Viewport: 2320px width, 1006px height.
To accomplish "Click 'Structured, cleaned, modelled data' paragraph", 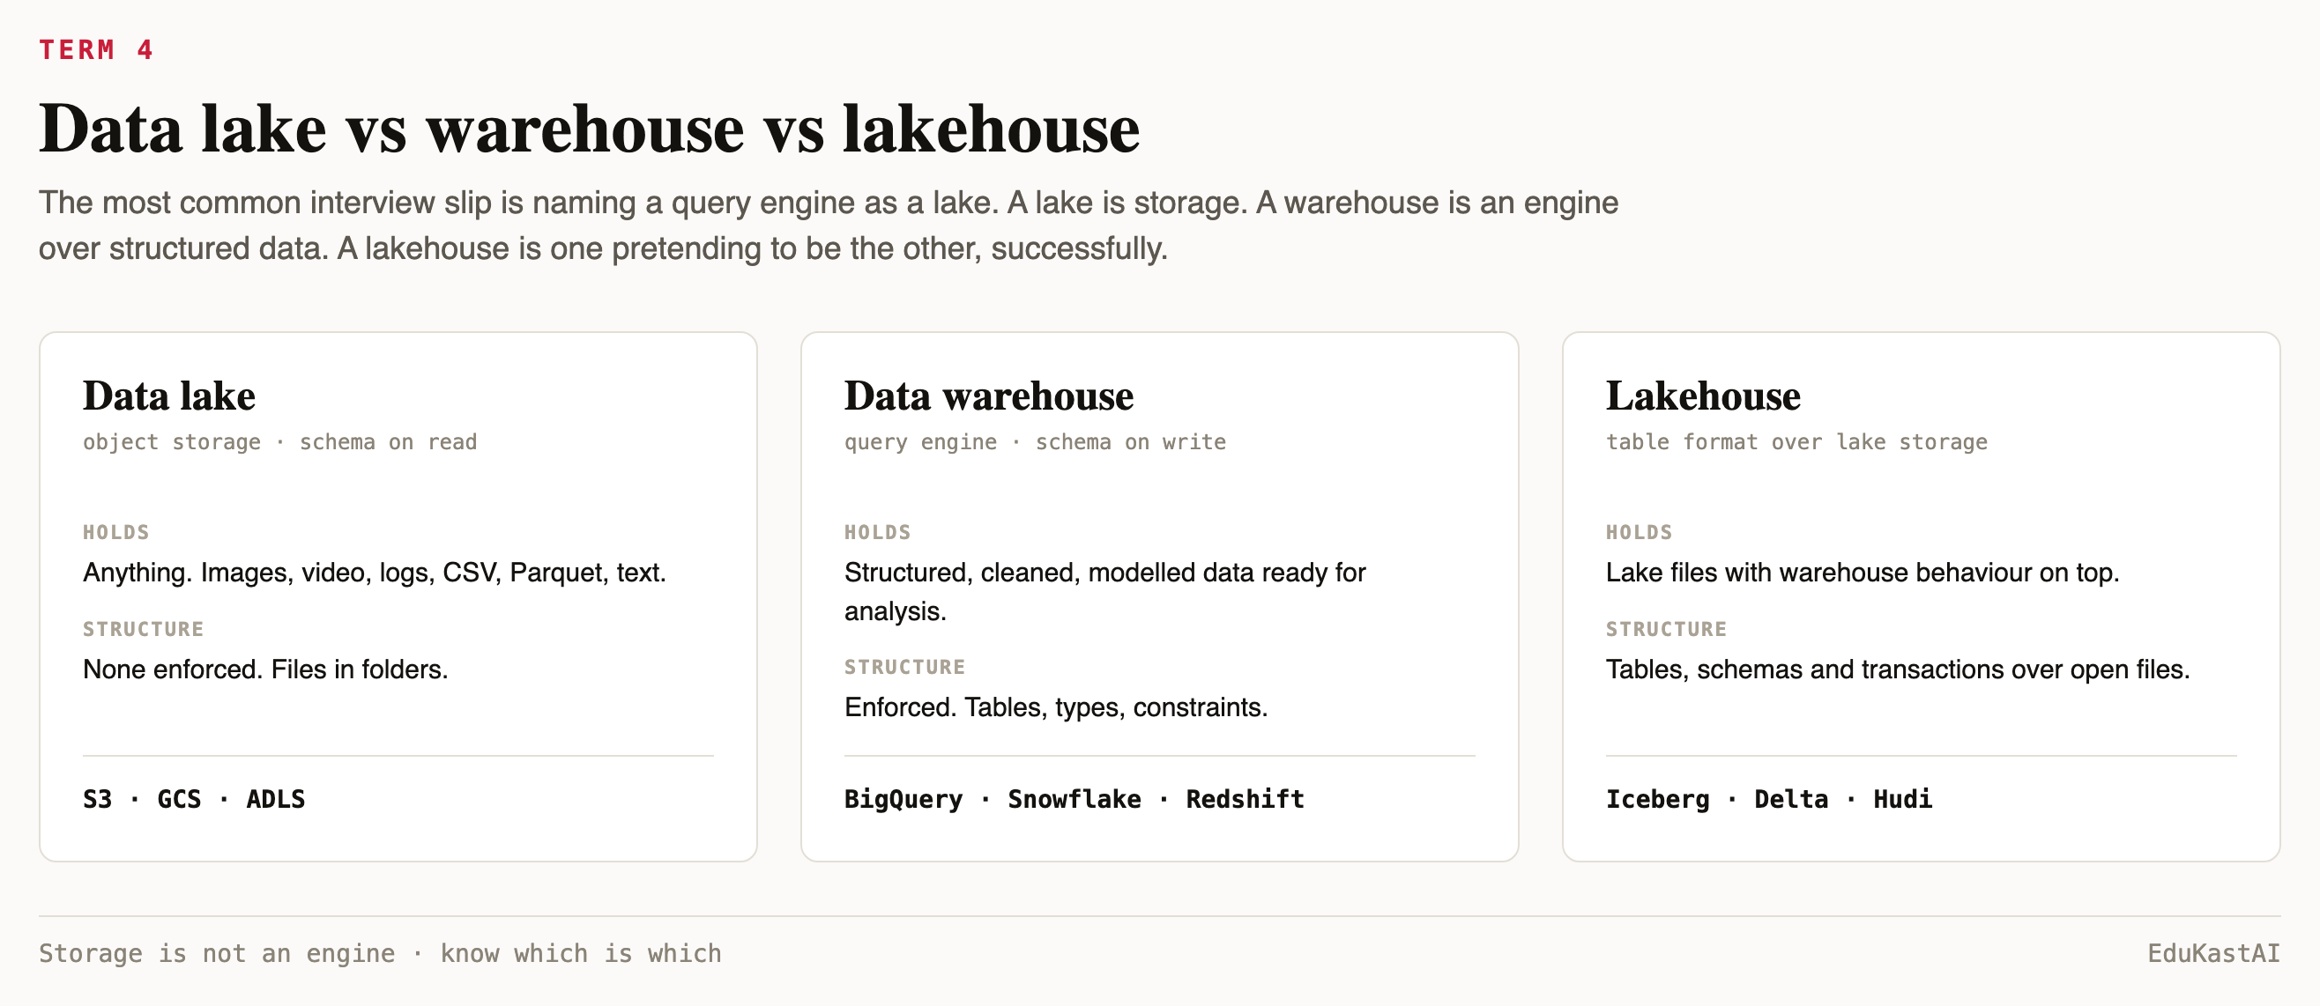I will pyautogui.click(x=1105, y=591).
